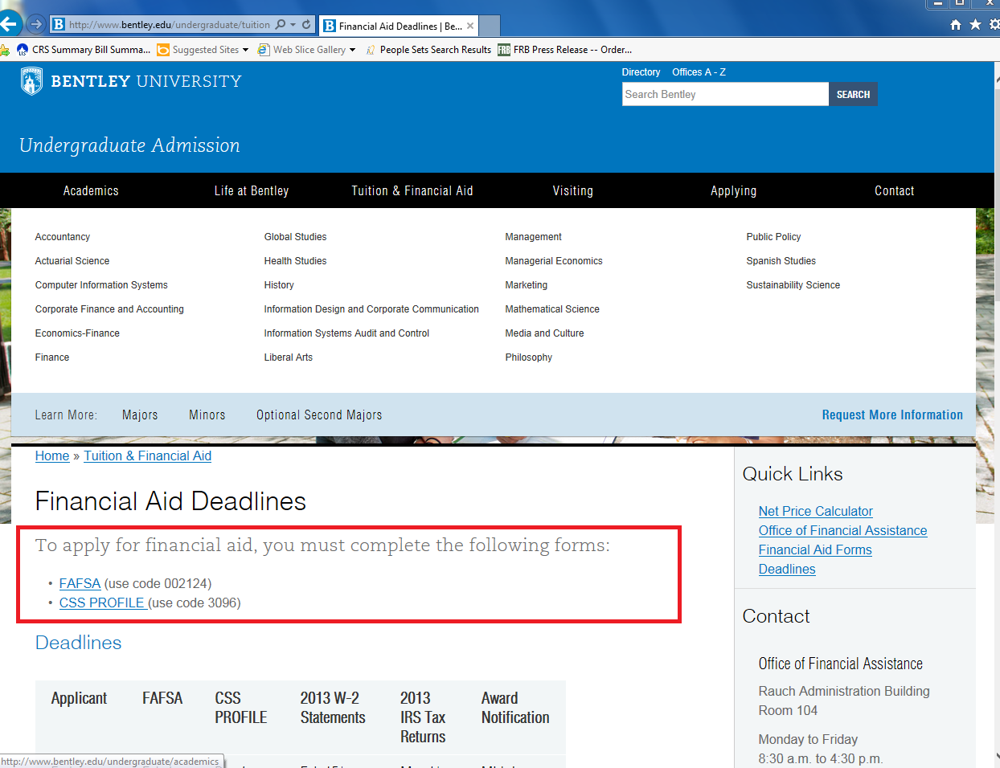Screen dimensions: 1000x768
Task: Click Optional Second Majors link
Action: 319,415
